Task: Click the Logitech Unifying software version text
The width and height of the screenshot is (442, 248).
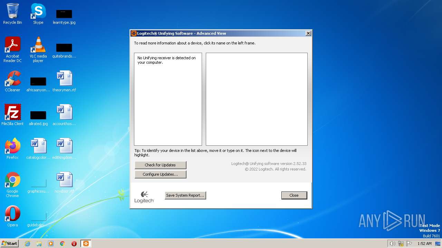Action: [x=269, y=164]
